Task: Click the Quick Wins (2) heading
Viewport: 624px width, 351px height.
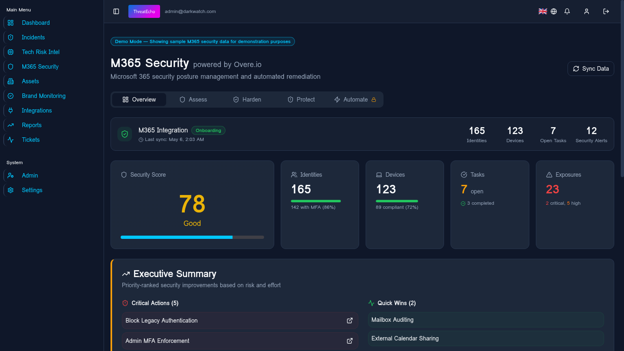Action: pos(396,303)
